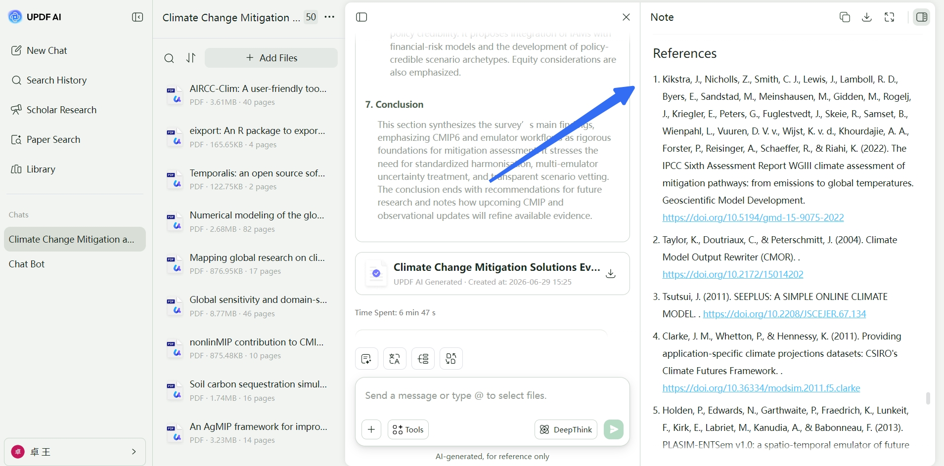The image size is (944, 466).
Task: Open the generated Climate Change Mitigation Solutions document
Action: coord(492,273)
